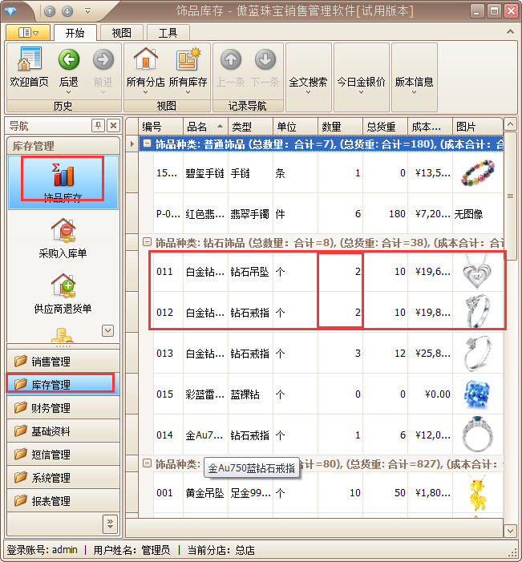Click the 上一条 previous record arrow
The image size is (522, 562).
[230, 59]
